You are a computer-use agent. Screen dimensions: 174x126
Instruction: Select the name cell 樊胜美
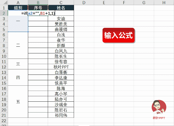pos(61,24)
